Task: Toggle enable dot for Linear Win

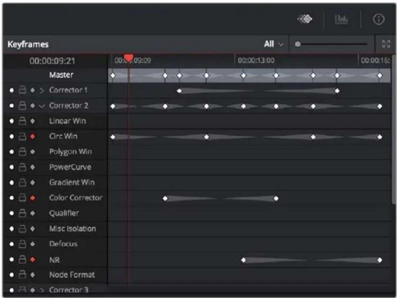Action: click(x=11, y=121)
